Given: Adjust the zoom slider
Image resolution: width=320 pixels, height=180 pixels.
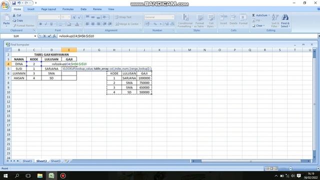Looking at the screenshot, I should pos(290,168).
